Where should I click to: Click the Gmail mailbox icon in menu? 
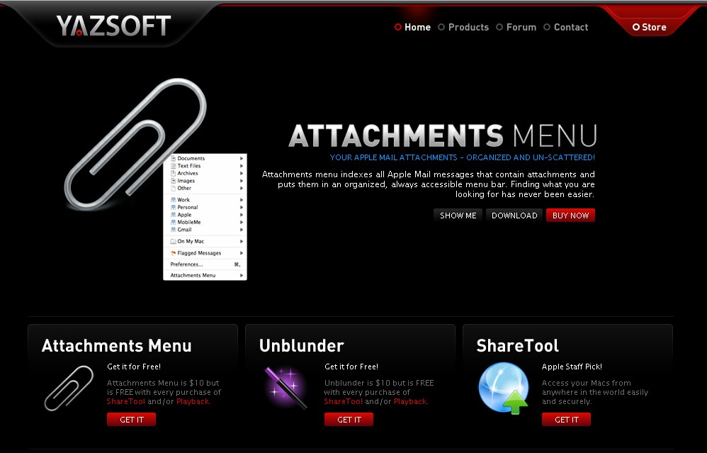click(173, 230)
